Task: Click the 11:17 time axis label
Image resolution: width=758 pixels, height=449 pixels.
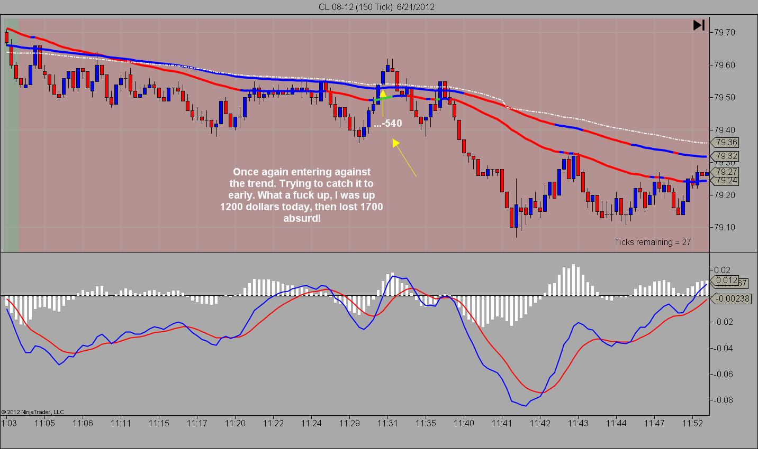Action: pyautogui.click(x=197, y=423)
